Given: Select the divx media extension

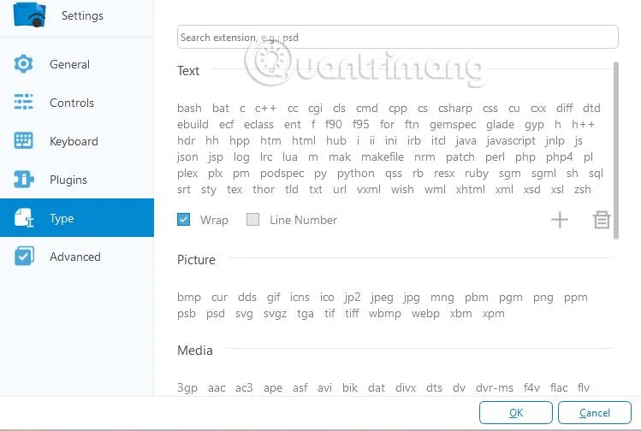Looking at the screenshot, I should coord(406,387).
